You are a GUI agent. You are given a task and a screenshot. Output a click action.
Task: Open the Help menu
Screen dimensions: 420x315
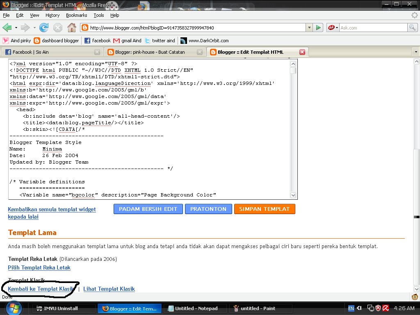coord(115,15)
